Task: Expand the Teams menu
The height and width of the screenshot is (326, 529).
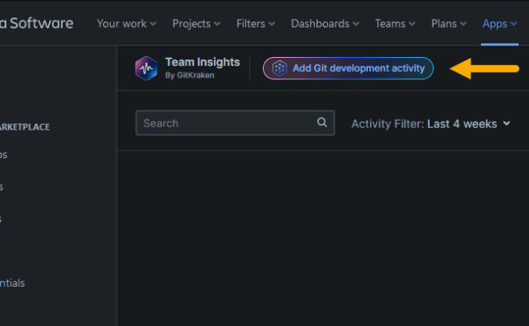Action: (395, 24)
